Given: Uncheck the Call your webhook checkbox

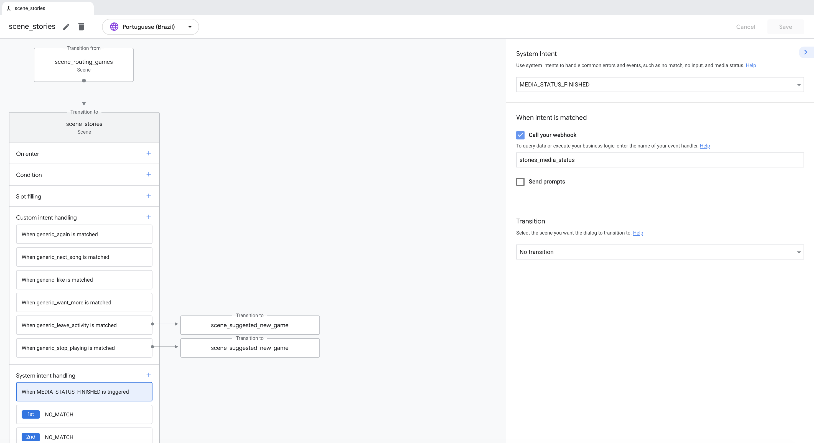Looking at the screenshot, I should pyautogui.click(x=520, y=135).
